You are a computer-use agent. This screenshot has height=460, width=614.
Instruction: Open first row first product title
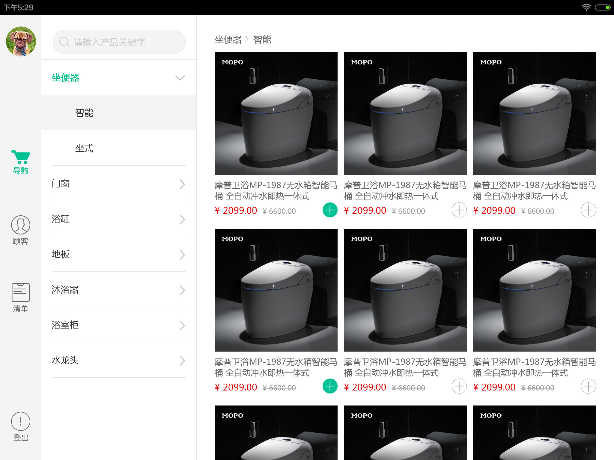(x=276, y=191)
